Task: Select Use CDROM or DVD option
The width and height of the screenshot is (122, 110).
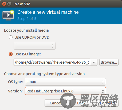Action: pos(11,37)
